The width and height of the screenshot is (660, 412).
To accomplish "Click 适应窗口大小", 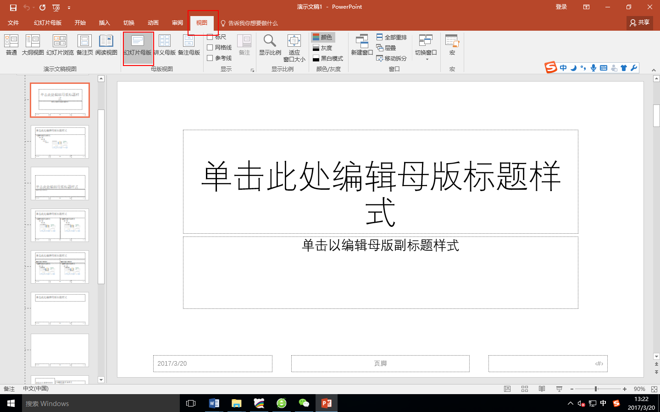I will tap(294, 49).
